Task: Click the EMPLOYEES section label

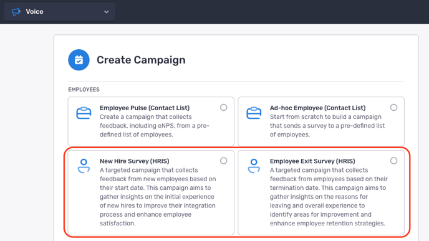Action: tap(84, 90)
